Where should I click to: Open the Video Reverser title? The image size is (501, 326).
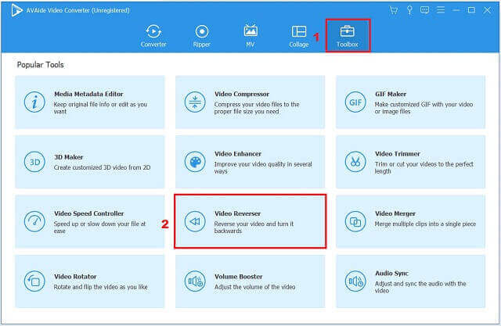pos(237,213)
